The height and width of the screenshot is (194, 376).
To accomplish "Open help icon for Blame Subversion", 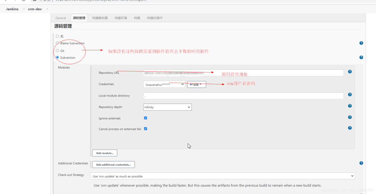I will point(361,43).
